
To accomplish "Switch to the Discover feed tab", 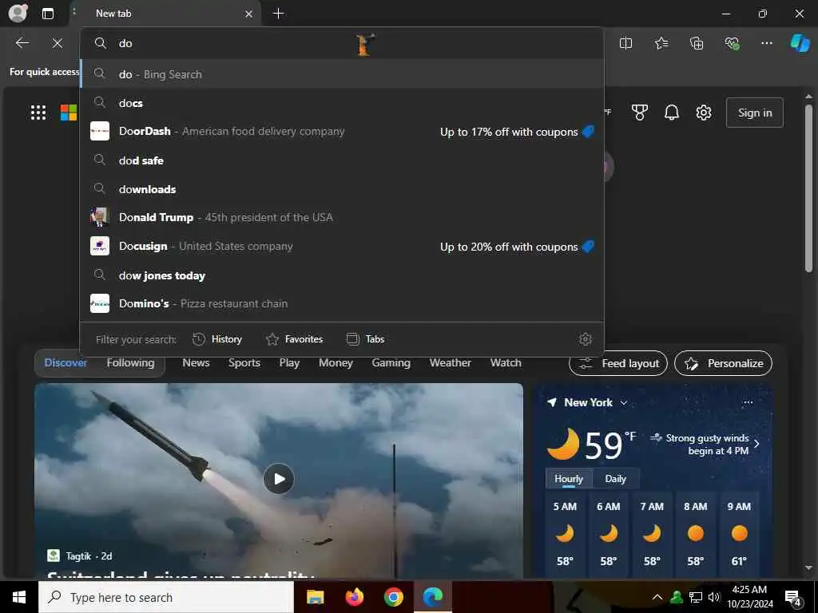I will tap(66, 363).
